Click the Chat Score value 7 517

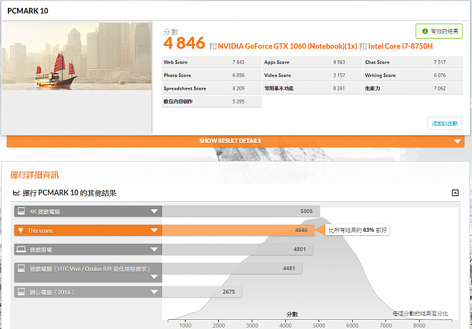(439, 62)
